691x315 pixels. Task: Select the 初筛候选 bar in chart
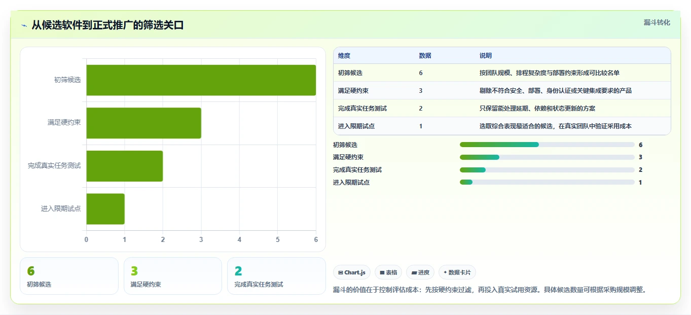click(201, 80)
